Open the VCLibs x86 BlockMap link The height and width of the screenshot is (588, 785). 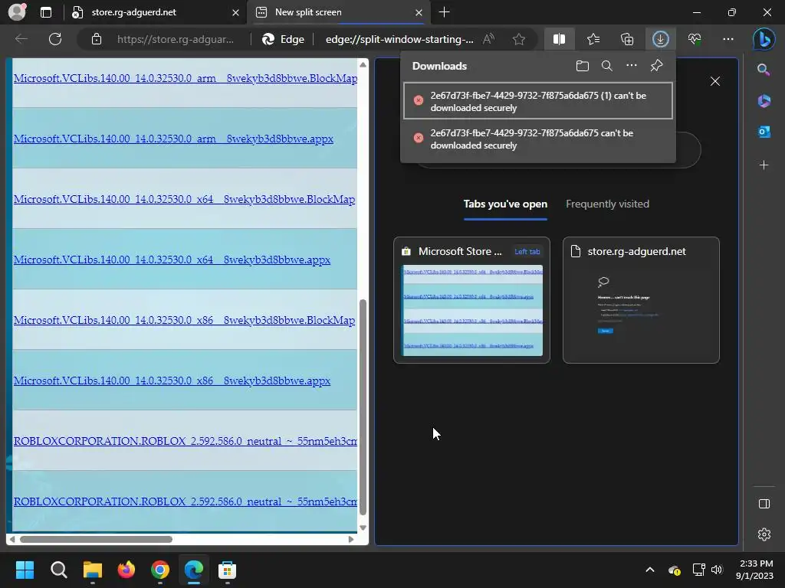point(184,321)
